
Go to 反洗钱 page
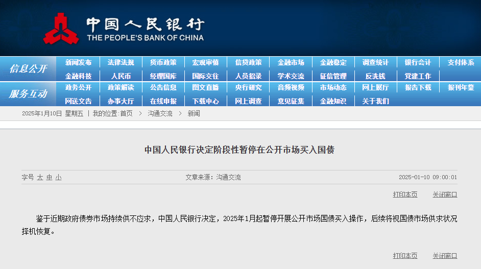click(375, 76)
